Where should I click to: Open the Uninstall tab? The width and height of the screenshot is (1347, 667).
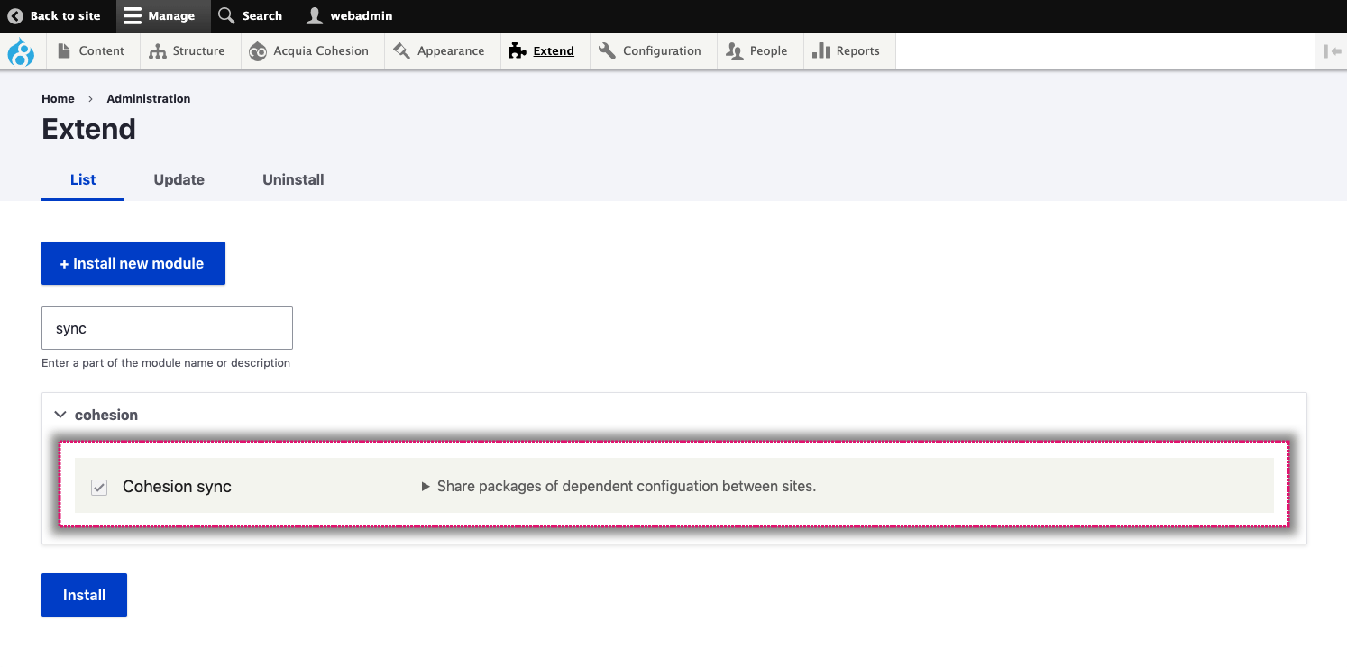click(x=293, y=179)
